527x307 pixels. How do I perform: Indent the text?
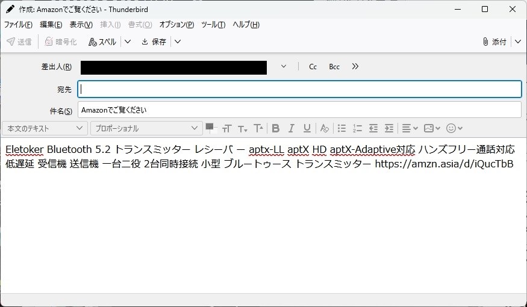click(x=389, y=128)
